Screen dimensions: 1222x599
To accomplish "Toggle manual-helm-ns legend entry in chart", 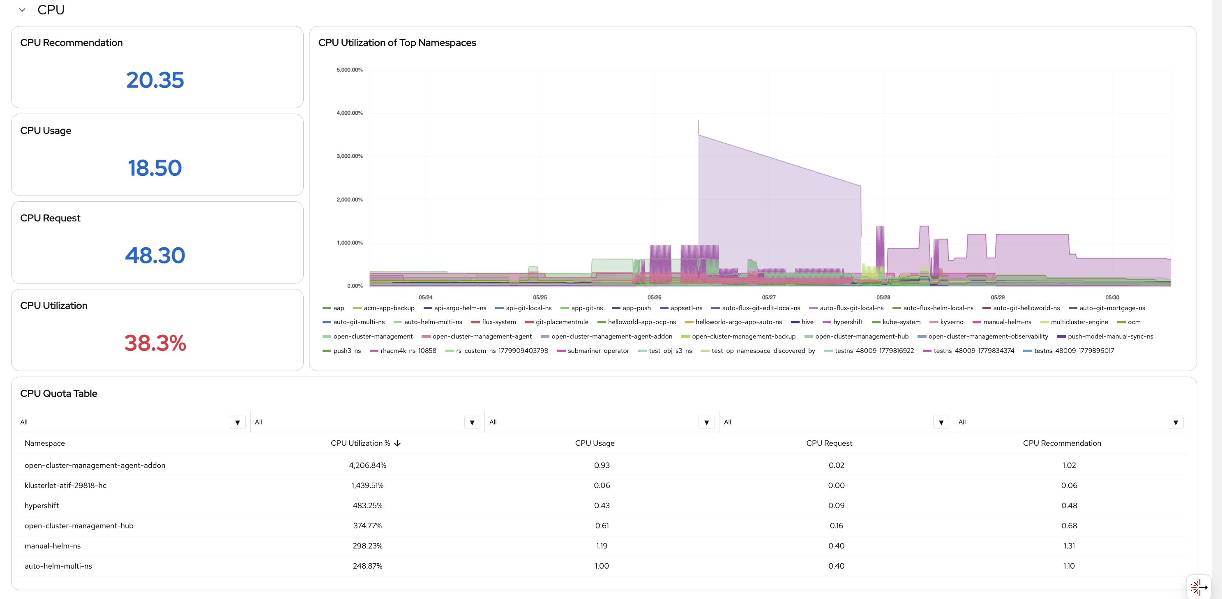I will pyautogui.click(x=1002, y=322).
